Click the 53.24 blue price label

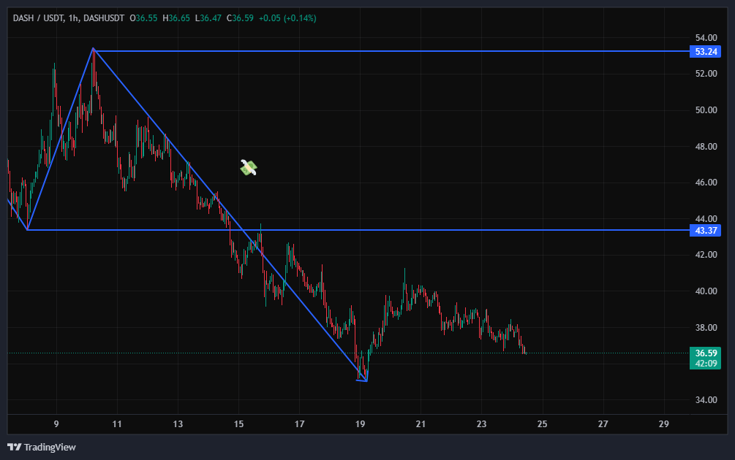click(706, 52)
